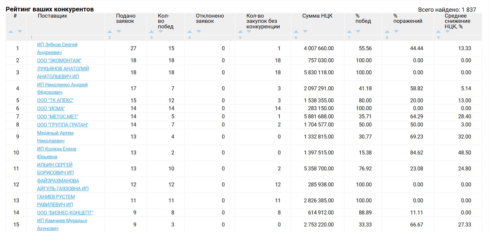Sort ascending by % поражений
Image resolution: width=490 pixels, height=232 pixels.
pos(387,32)
